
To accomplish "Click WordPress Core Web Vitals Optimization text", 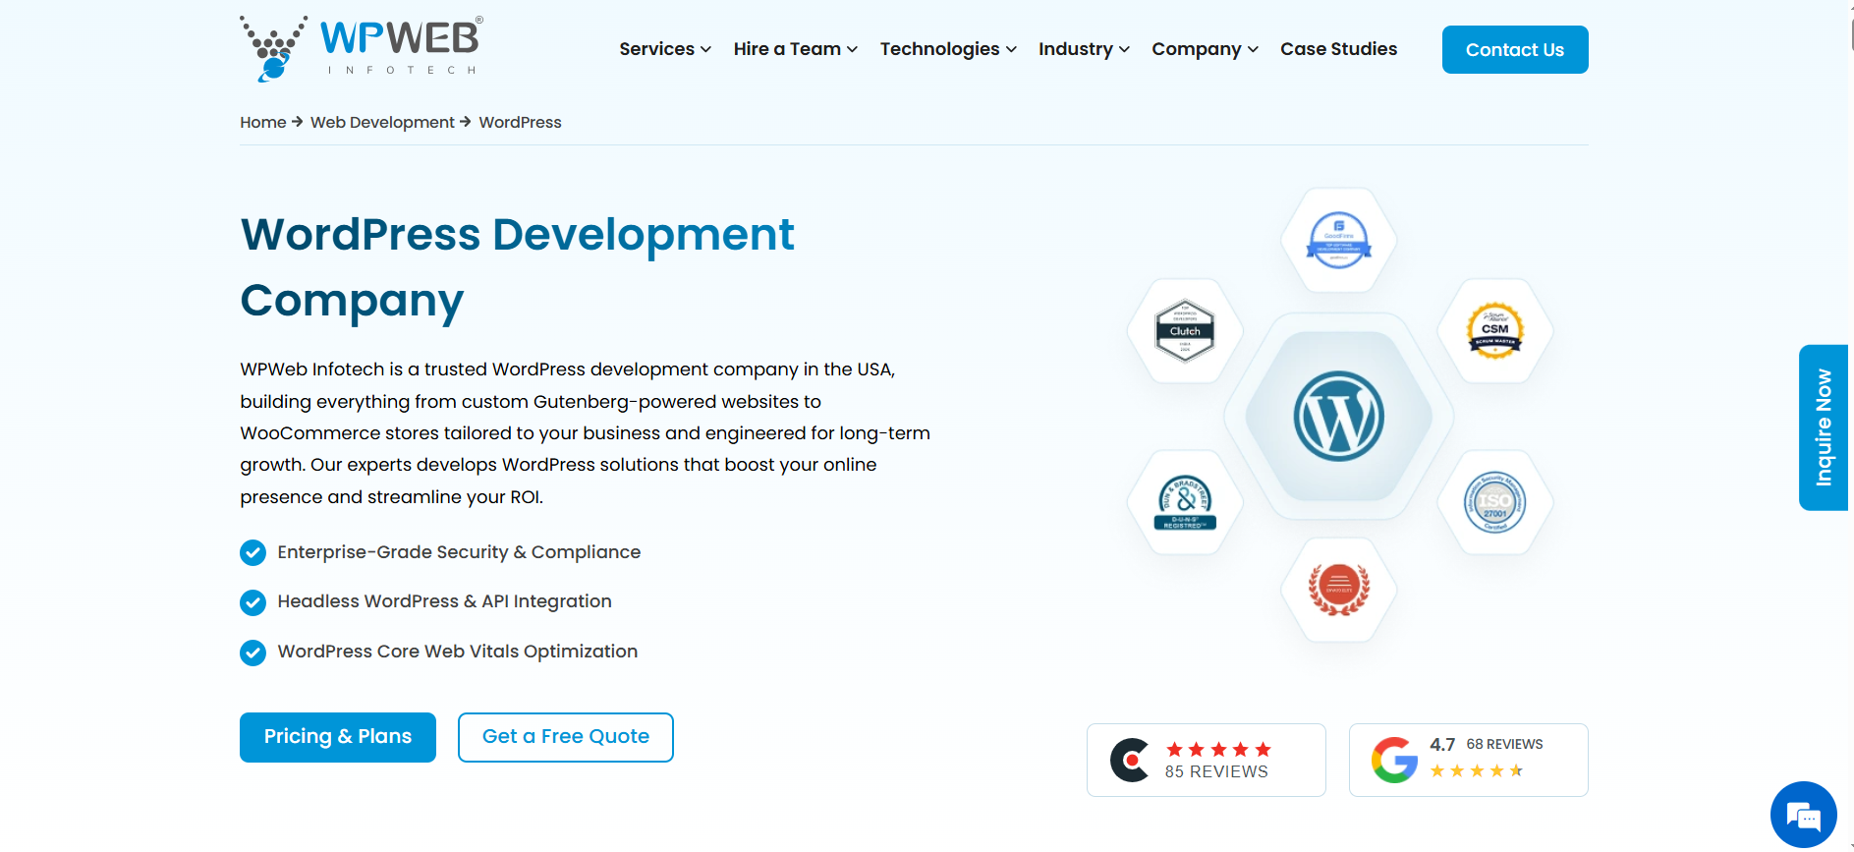I will (x=457, y=652).
